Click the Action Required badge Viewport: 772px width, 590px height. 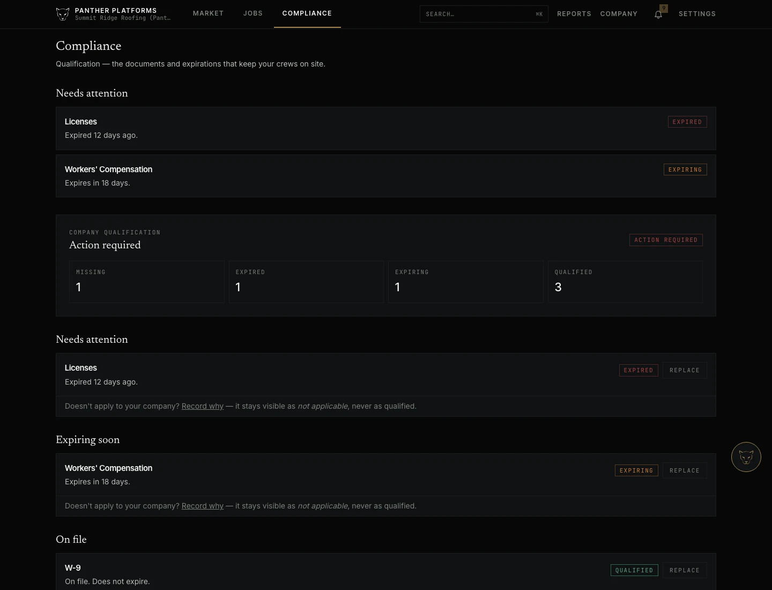666,240
